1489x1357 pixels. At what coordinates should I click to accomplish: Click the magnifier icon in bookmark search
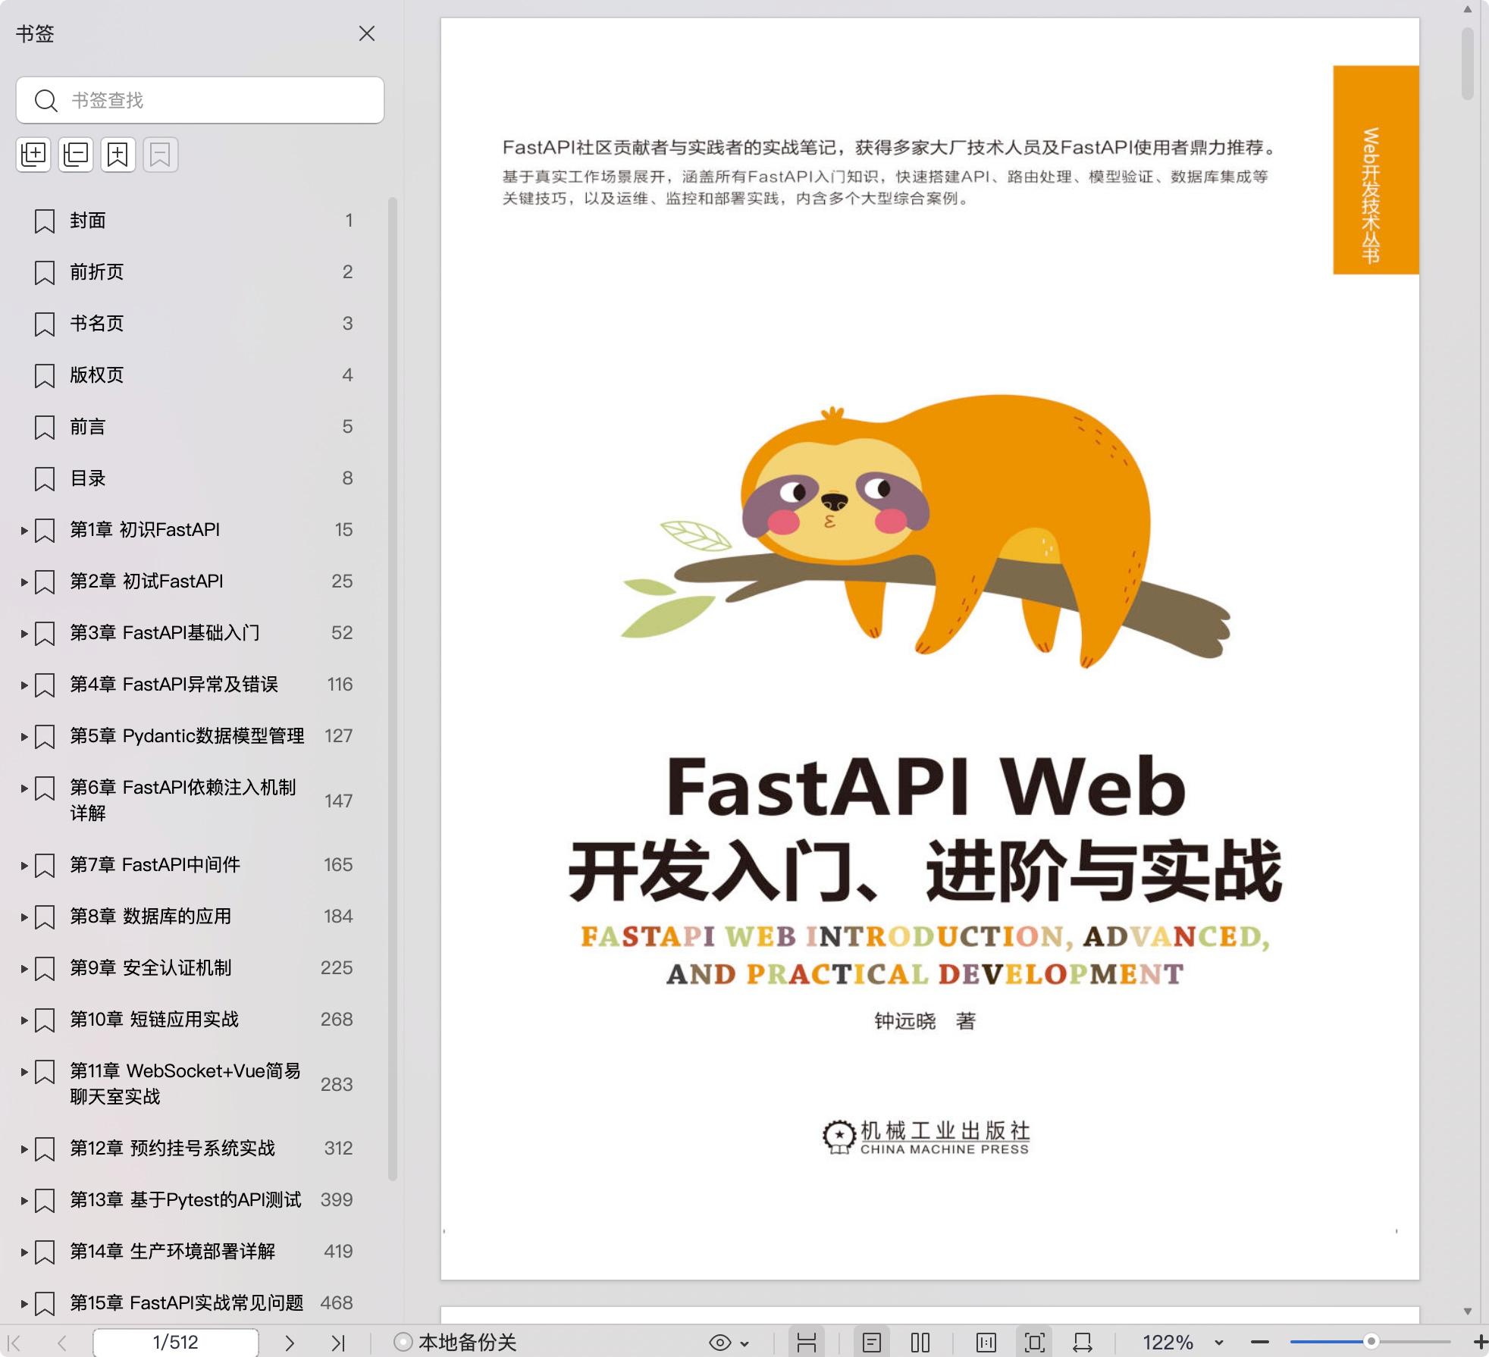(46, 101)
